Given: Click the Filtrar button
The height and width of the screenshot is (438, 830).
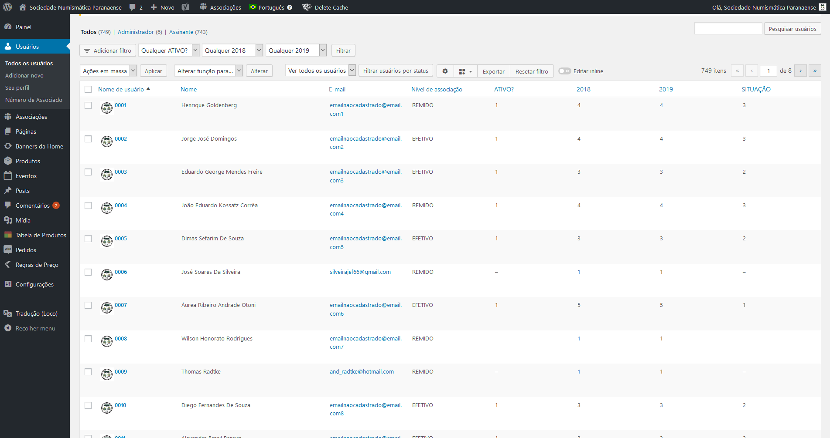Looking at the screenshot, I should click(343, 51).
